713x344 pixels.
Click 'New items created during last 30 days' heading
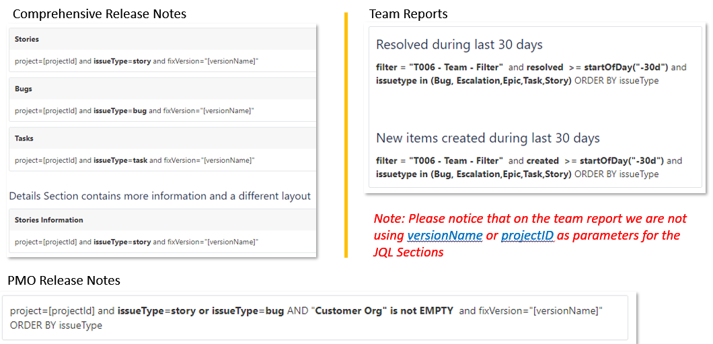click(x=488, y=137)
